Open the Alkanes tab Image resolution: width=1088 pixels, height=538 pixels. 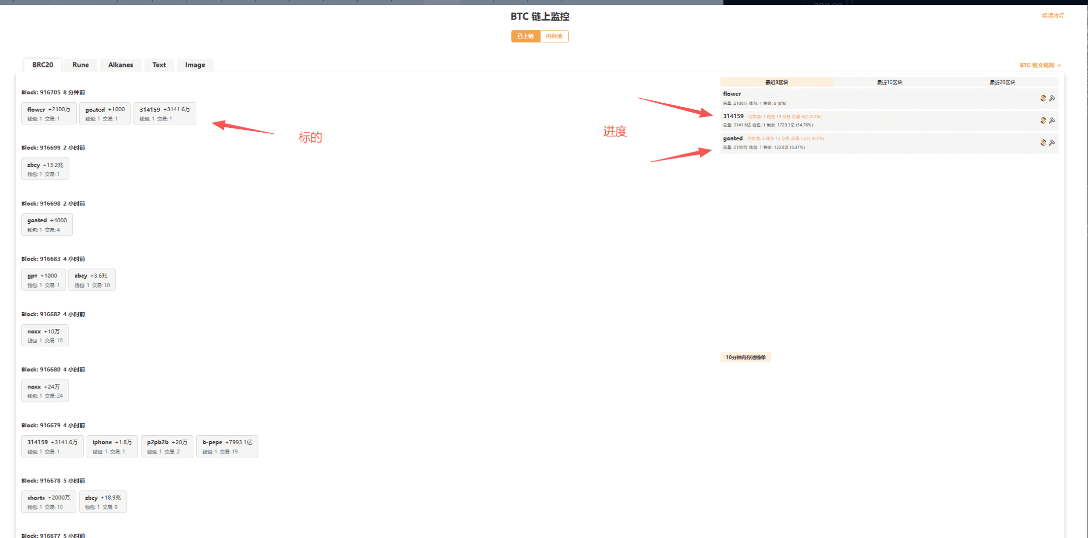click(x=121, y=65)
